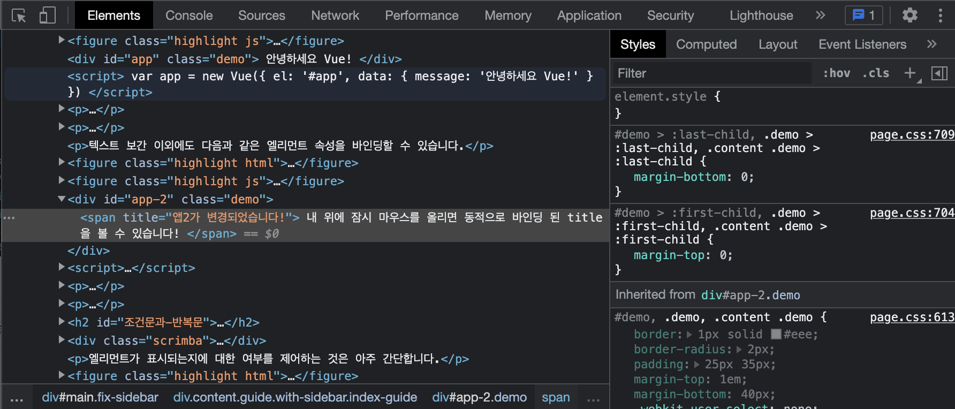
Task: Open the Security tab
Action: pos(670,16)
